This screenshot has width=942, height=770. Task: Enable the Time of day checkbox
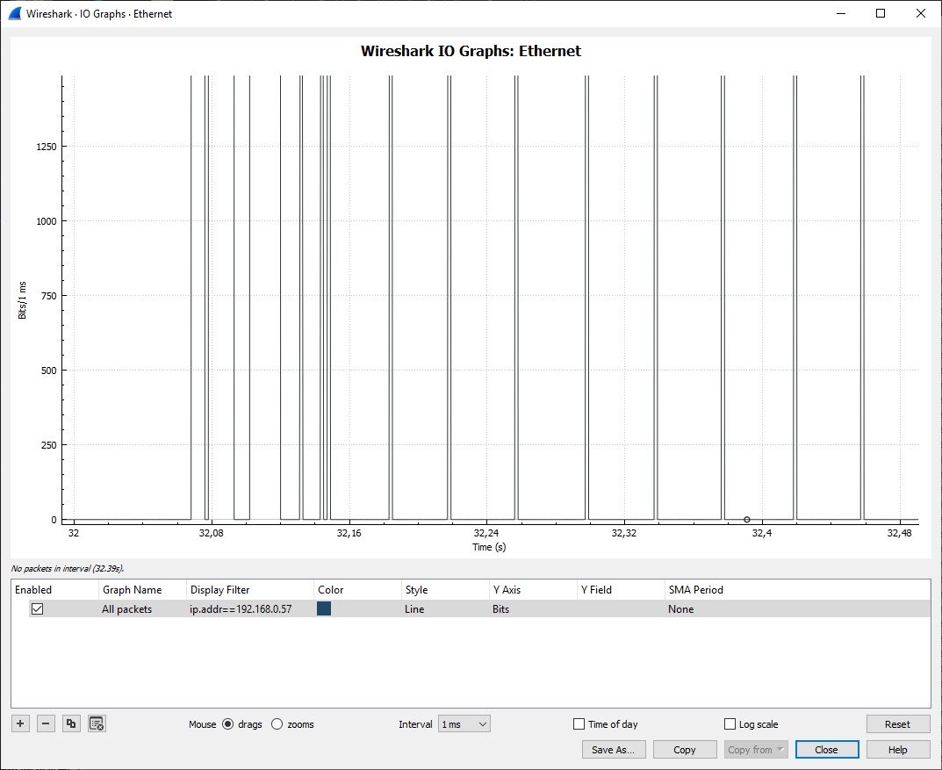pos(579,724)
